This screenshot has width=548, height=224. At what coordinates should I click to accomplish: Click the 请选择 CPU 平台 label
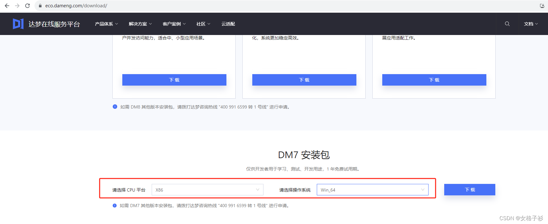point(129,190)
